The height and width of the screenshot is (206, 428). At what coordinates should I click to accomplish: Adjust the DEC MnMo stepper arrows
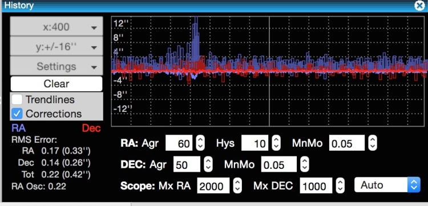(x=305, y=164)
